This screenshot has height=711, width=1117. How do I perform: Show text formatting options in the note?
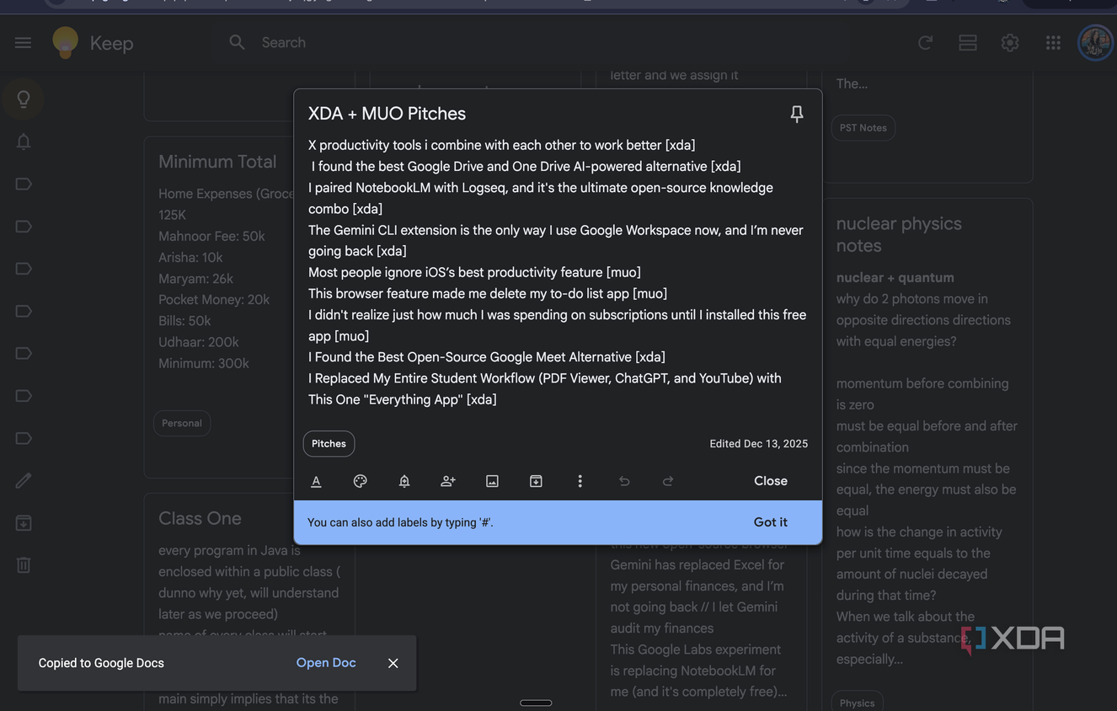[x=316, y=481]
